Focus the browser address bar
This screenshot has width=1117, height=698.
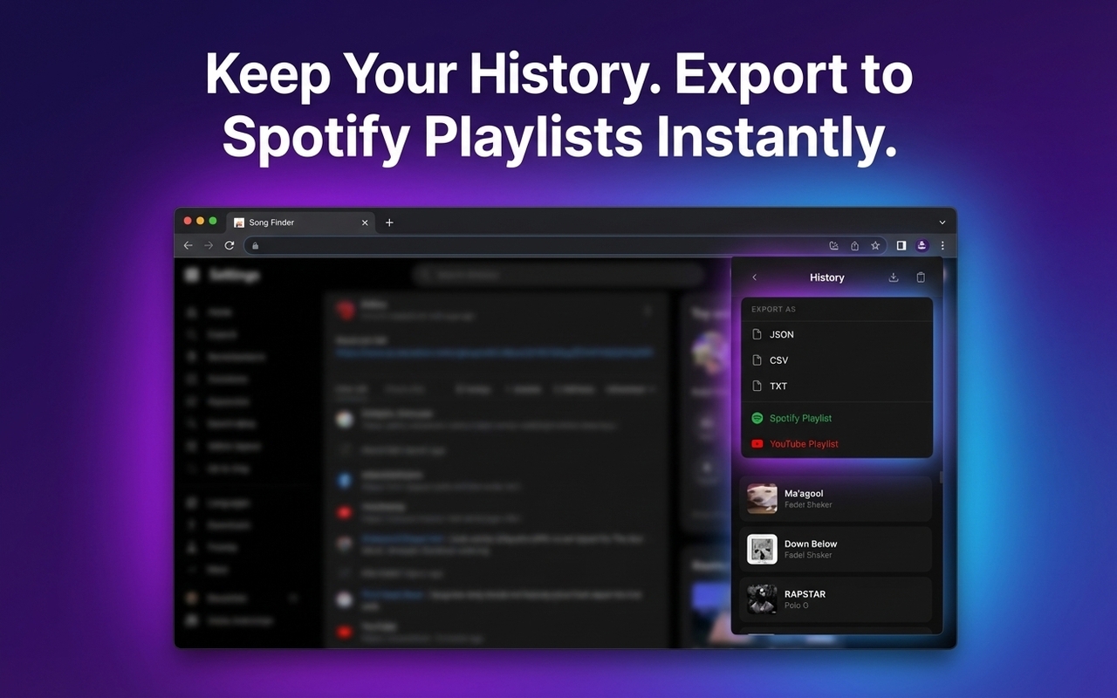click(565, 246)
